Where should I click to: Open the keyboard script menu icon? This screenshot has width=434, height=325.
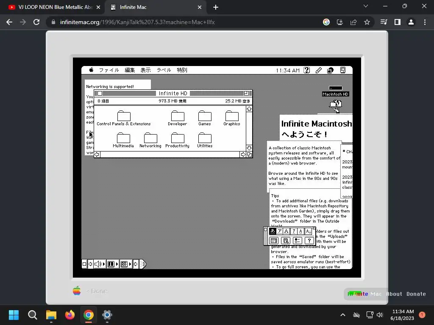pos(331,70)
